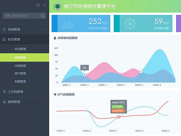Select the 日程管理 submenu item
181x136 pixels.
(20, 66)
